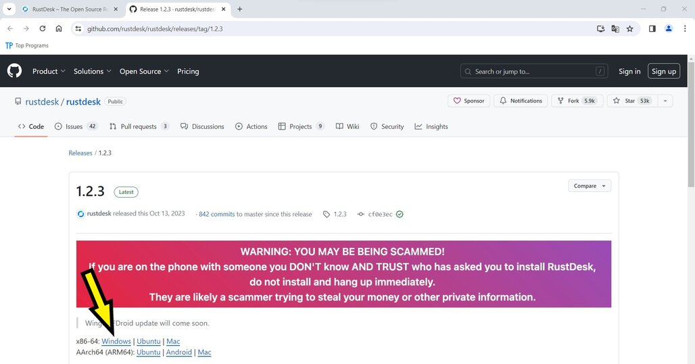Bookmark this page with star icon
Image resolution: width=695 pixels, height=364 pixels.
(x=630, y=29)
